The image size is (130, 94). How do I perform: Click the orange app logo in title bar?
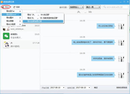(x=2, y=2)
